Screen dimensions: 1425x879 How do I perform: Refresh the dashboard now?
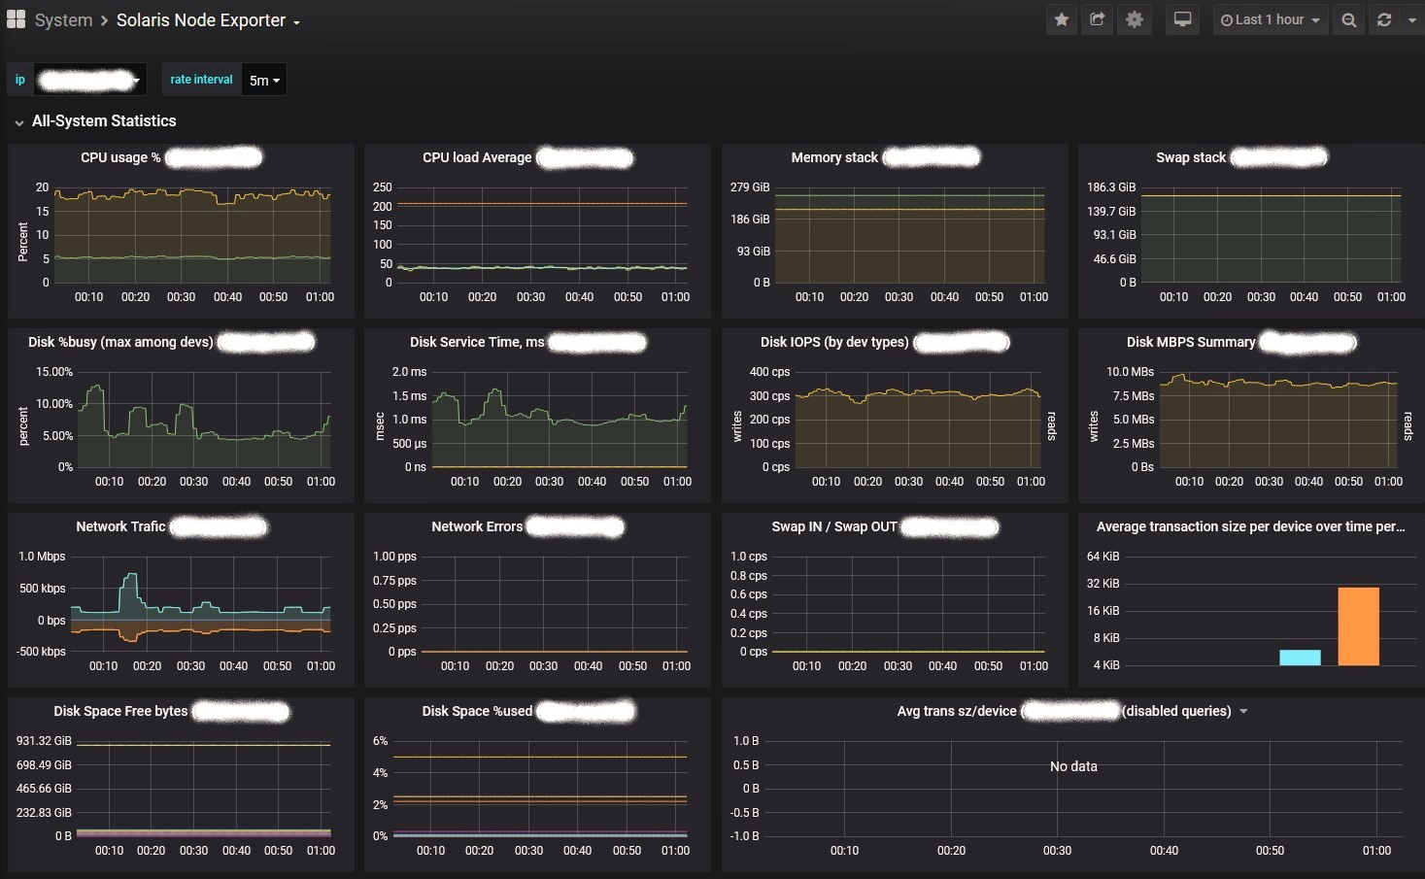[x=1384, y=19]
